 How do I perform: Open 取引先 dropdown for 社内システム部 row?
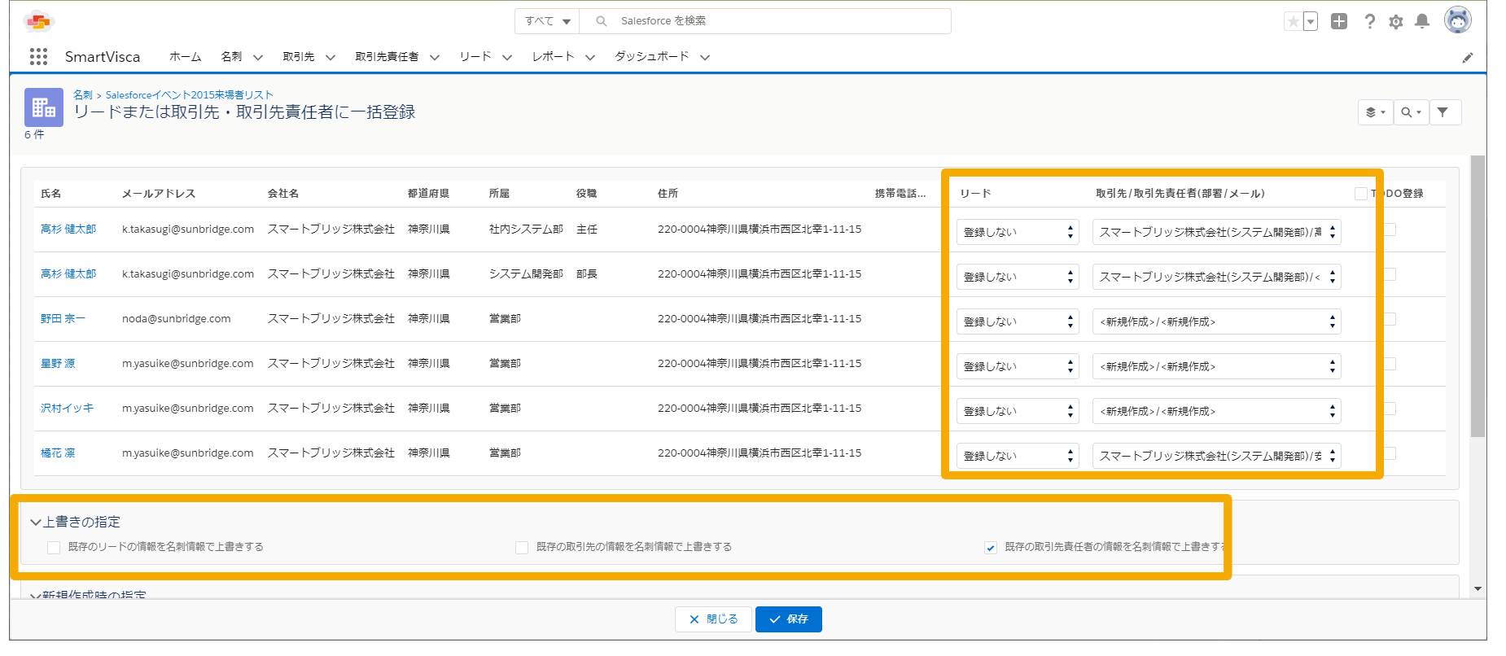(x=1217, y=232)
